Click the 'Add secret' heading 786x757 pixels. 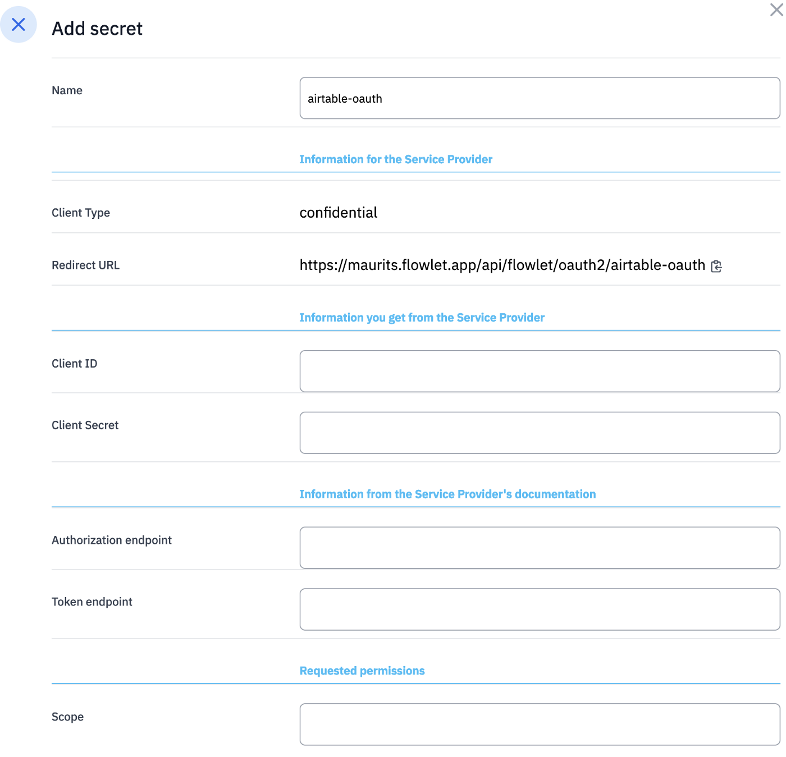pyautogui.click(x=97, y=29)
